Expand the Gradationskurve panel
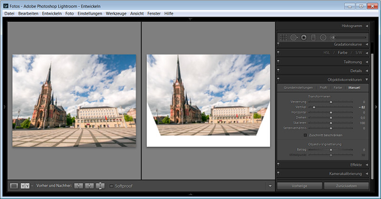The height and width of the screenshot is (199, 381). [366, 44]
